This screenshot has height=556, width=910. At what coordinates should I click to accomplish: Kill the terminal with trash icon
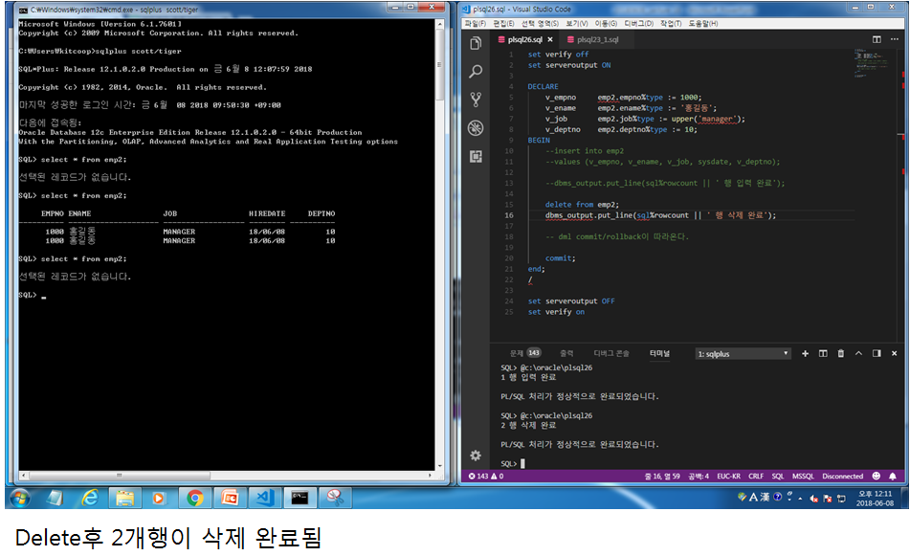click(x=840, y=353)
